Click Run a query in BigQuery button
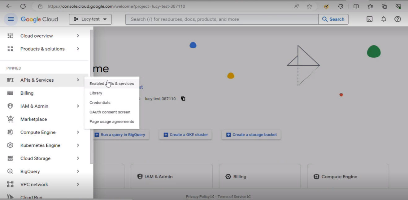The height and width of the screenshot is (200, 408). pos(121,135)
